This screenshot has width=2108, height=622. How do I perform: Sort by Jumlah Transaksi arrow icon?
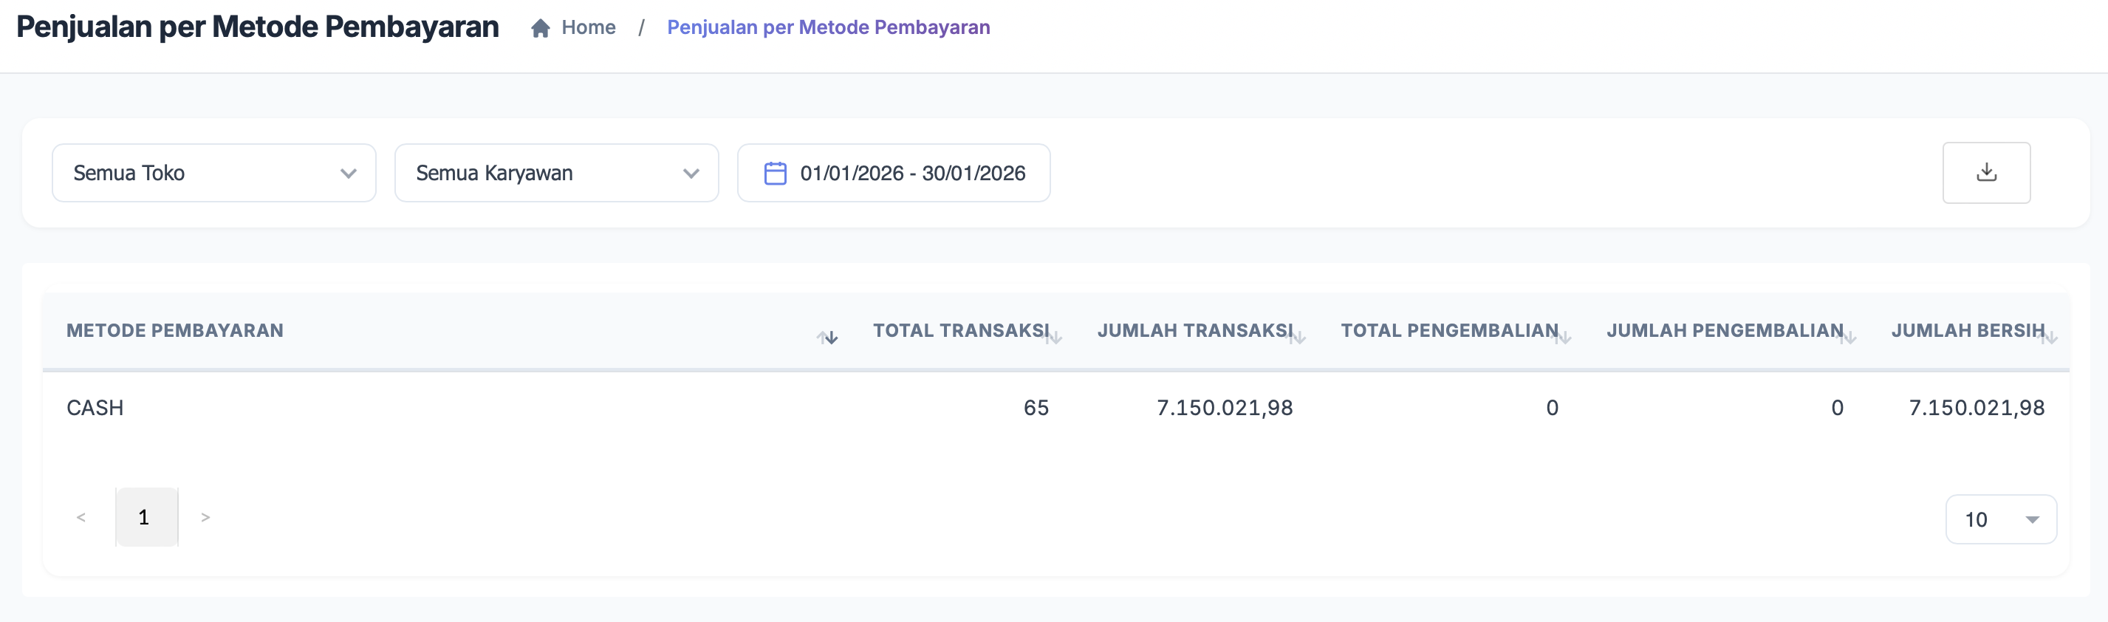coord(1298,337)
